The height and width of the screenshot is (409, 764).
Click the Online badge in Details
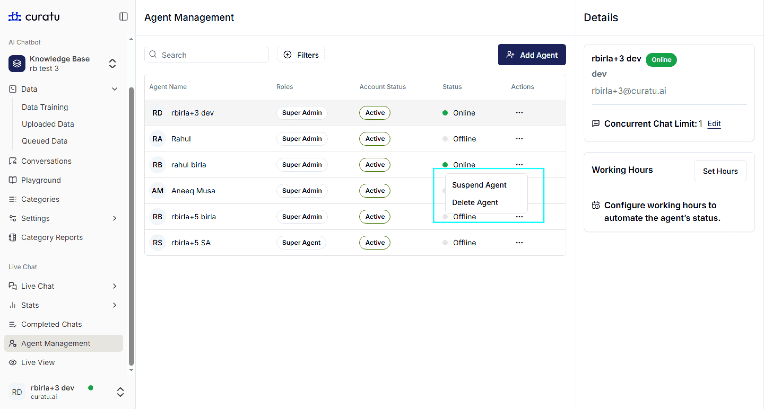(x=661, y=60)
